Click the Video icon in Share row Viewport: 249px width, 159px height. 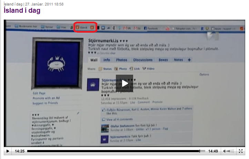pyautogui.click(x=144, y=69)
